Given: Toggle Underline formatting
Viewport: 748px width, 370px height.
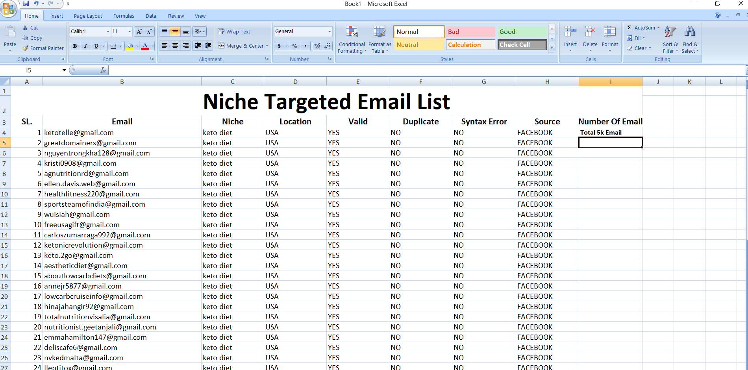Looking at the screenshot, I should [96, 46].
